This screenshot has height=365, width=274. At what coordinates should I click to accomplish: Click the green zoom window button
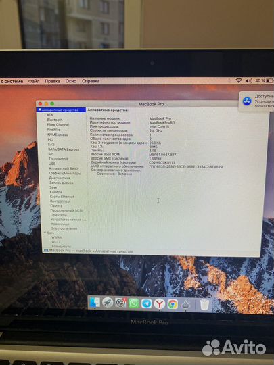(x=52, y=104)
